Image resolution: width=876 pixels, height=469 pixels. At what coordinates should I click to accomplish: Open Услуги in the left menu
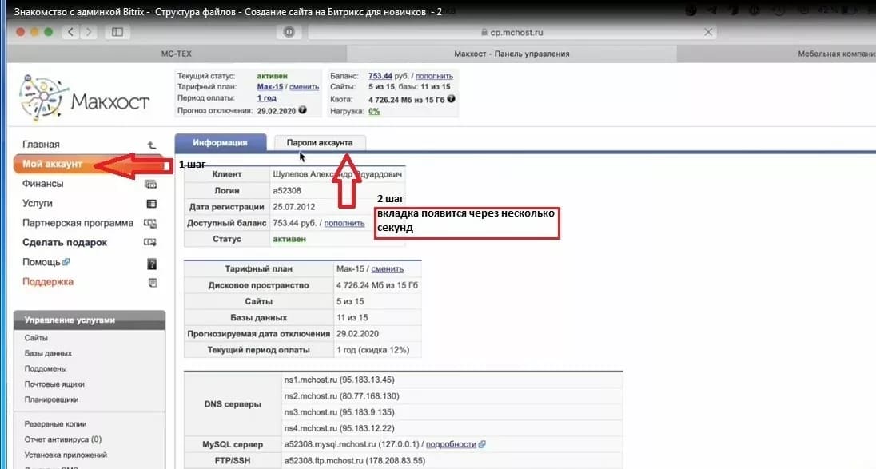click(x=38, y=203)
